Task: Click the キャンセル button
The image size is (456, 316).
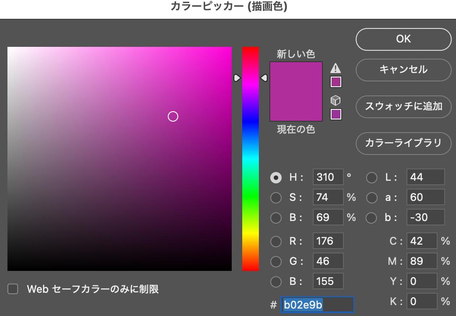Action: tap(403, 70)
